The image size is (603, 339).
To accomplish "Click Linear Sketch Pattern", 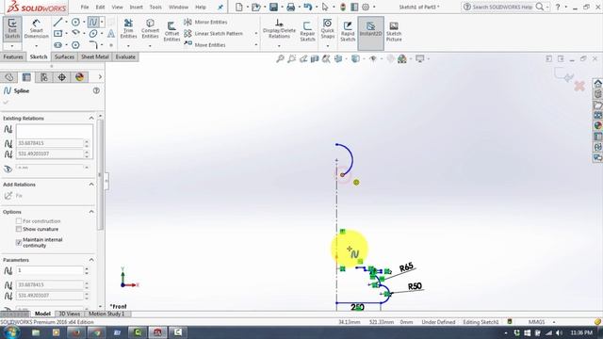I will [214, 34].
